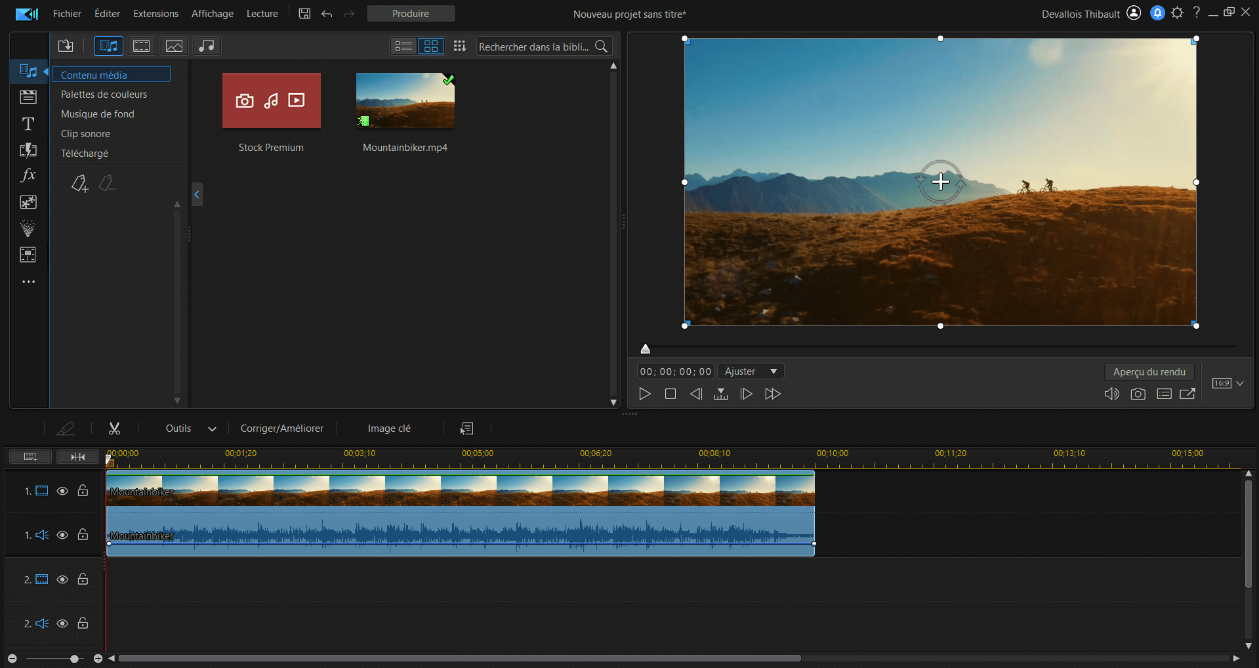Click the timeline zoom slider handle

pyautogui.click(x=74, y=658)
